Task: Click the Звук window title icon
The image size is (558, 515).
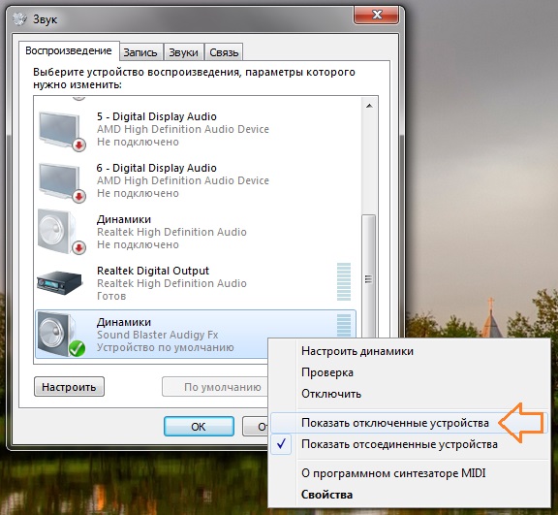Action: point(19,18)
